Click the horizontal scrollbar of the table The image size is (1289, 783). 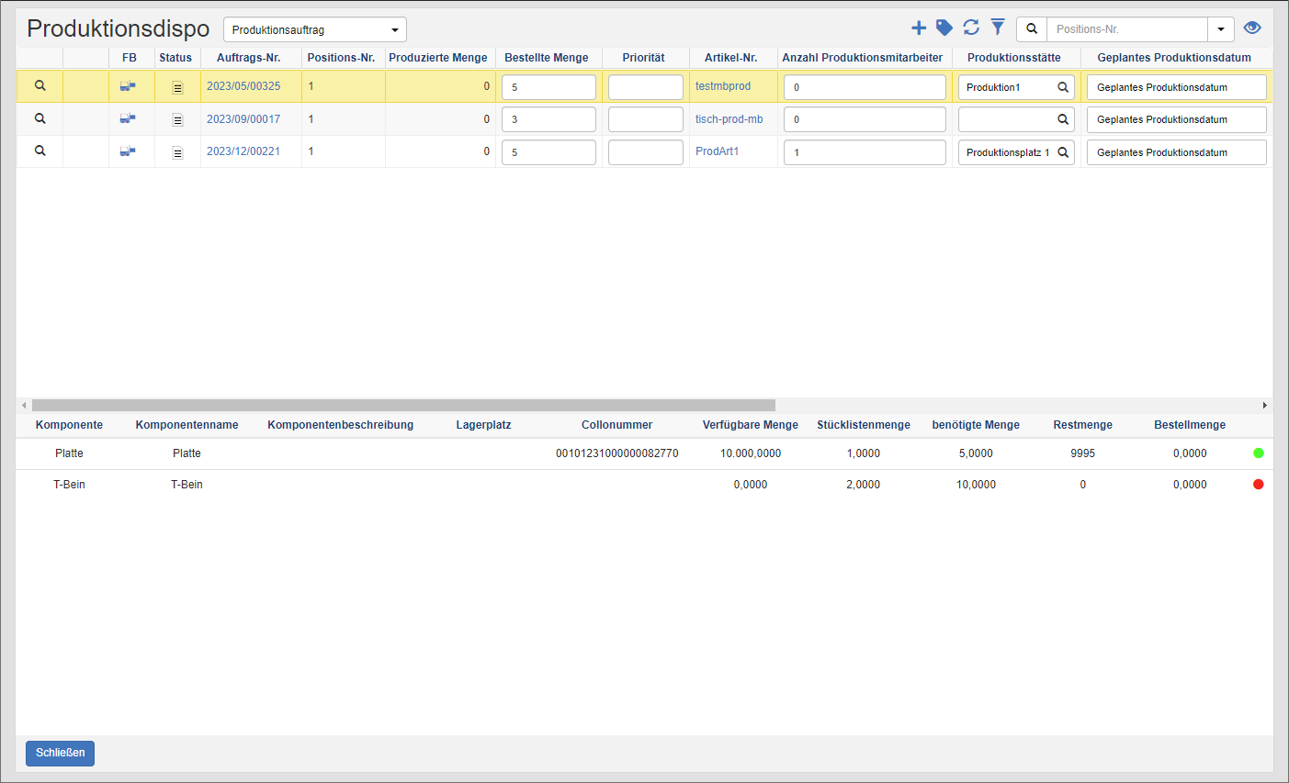[403, 405]
